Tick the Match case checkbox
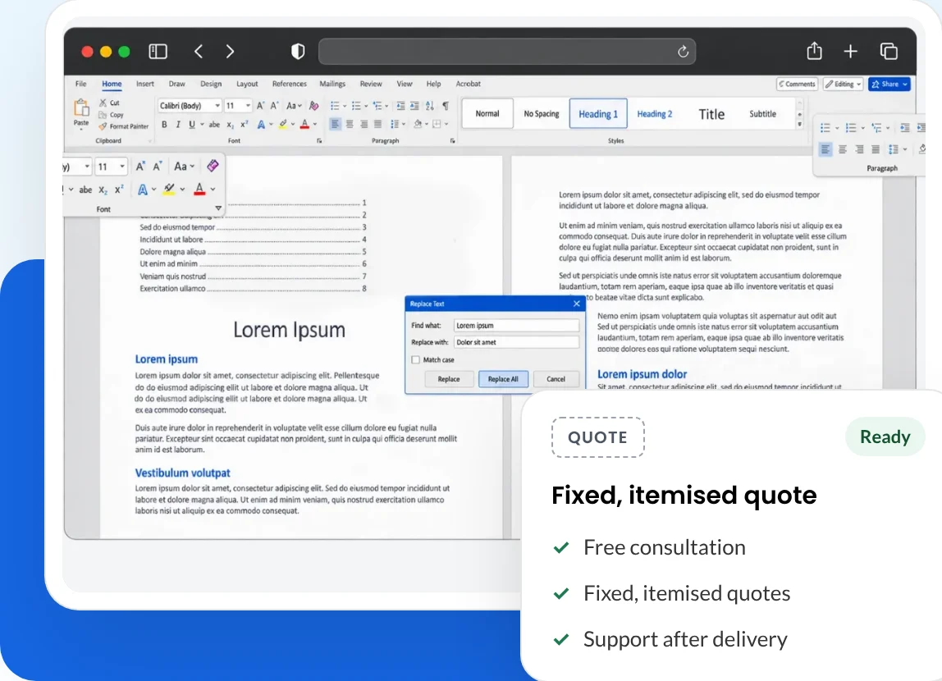942x681 pixels. [x=415, y=359]
